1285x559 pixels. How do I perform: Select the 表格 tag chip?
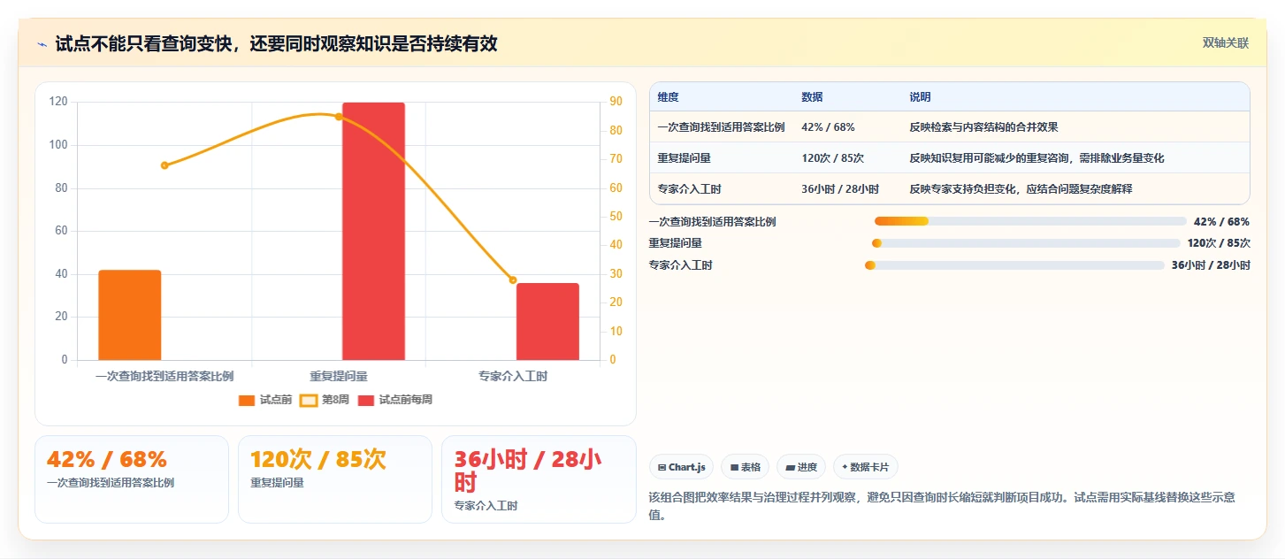[746, 467]
